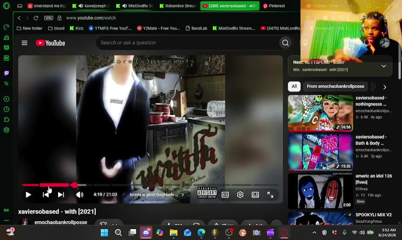Toggle closed captions CC button
The width and height of the screenshot is (402, 240).
(225, 195)
